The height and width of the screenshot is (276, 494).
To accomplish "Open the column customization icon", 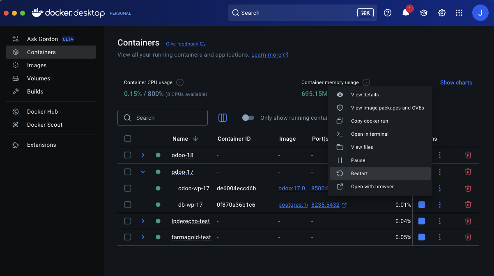I will [223, 118].
